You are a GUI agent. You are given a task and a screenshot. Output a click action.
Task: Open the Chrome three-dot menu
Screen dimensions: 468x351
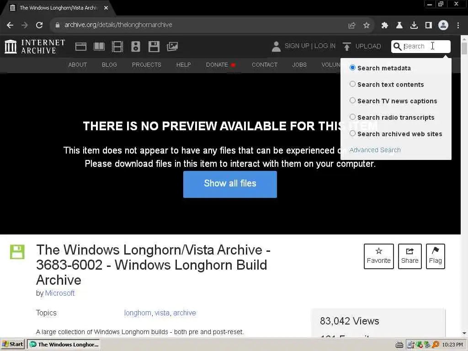pyautogui.click(x=458, y=26)
